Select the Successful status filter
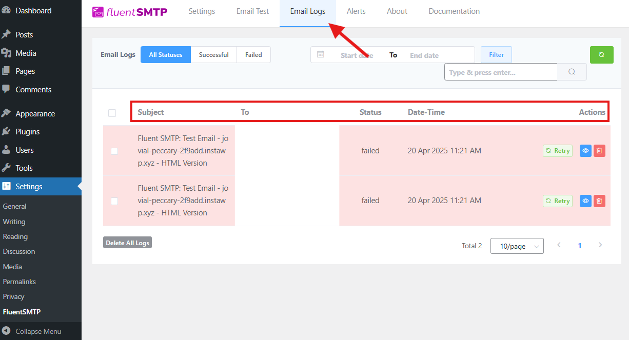Screen dimensions: 629x340 (x=214, y=55)
